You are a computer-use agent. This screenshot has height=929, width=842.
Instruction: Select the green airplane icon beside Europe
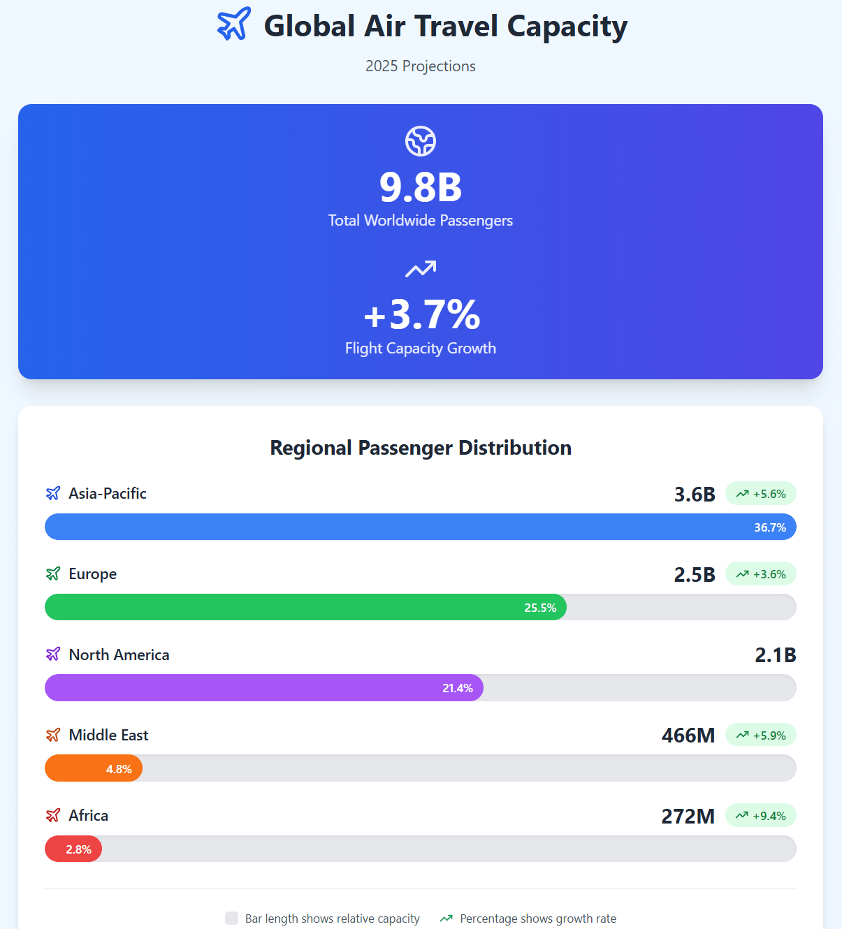tap(52, 573)
